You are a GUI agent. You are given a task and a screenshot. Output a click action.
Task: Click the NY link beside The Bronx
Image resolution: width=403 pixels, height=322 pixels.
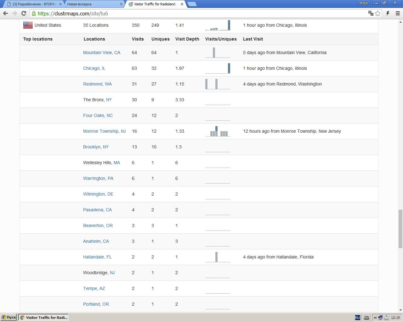click(109, 100)
